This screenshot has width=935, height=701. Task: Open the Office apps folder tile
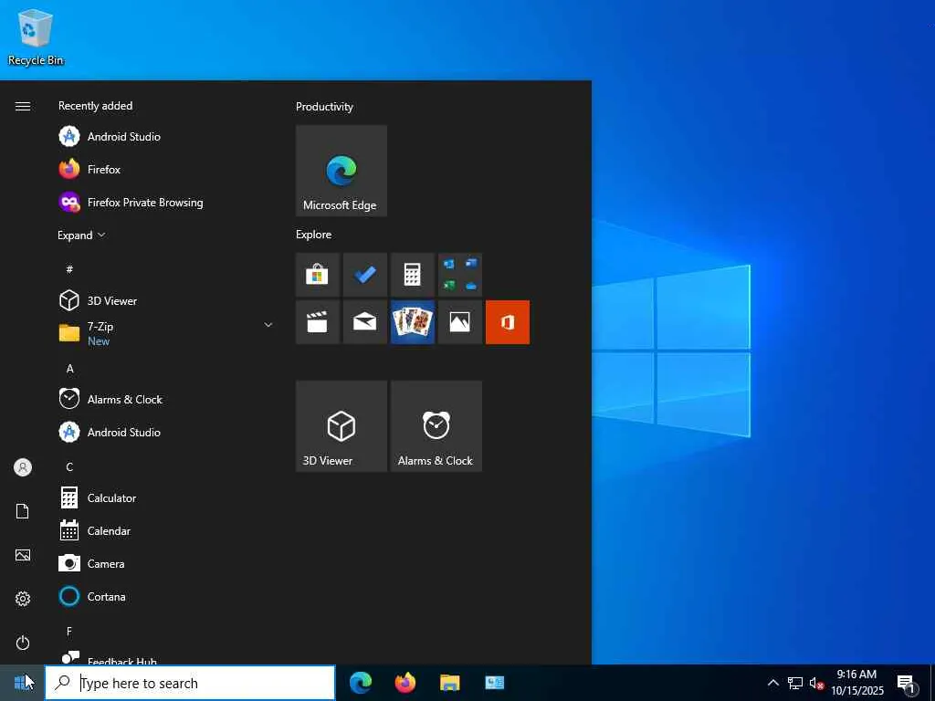pyautogui.click(x=460, y=275)
